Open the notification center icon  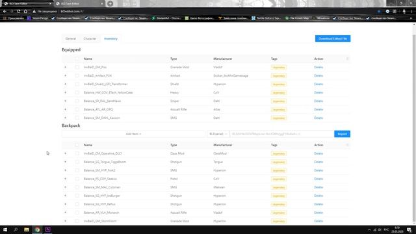pyautogui.click(x=409, y=229)
